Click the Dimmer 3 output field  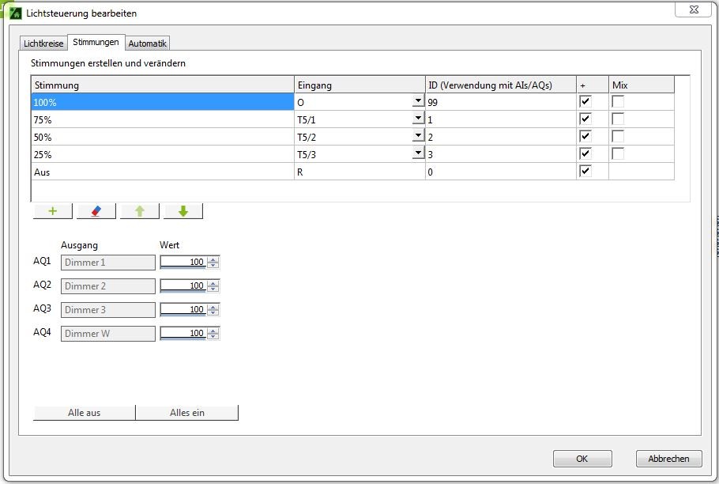pos(108,310)
